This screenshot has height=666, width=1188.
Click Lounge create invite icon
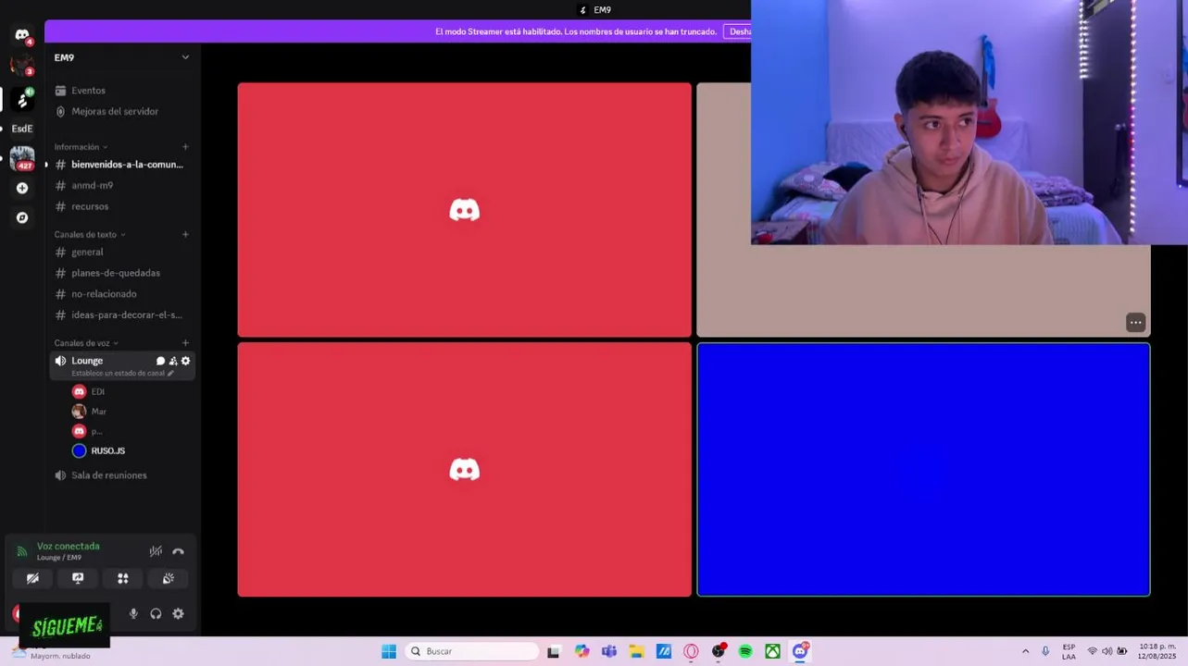(173, 361)
